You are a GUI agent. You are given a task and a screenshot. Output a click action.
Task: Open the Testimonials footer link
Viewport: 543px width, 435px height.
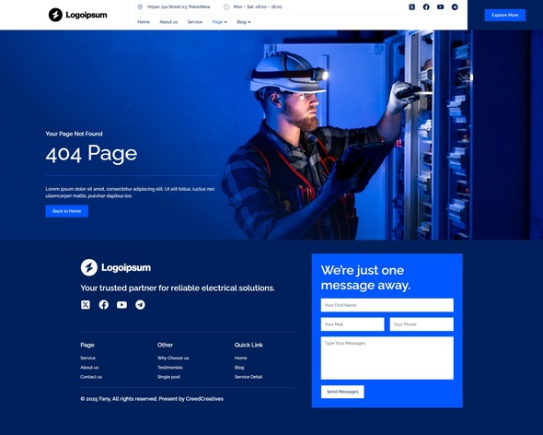(x=170, y=368)
